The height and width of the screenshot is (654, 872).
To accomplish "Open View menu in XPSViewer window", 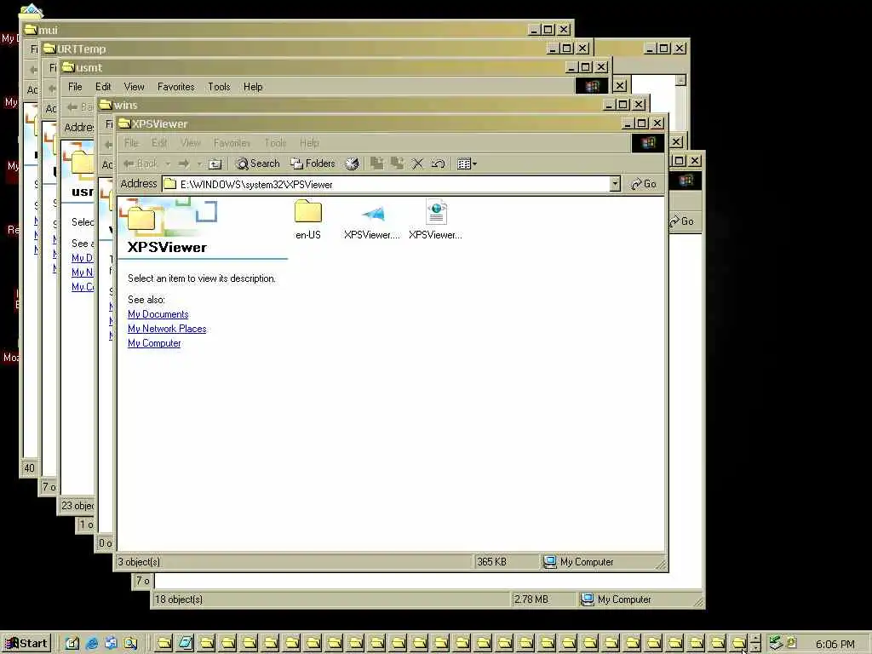I will tap(191, 143).
